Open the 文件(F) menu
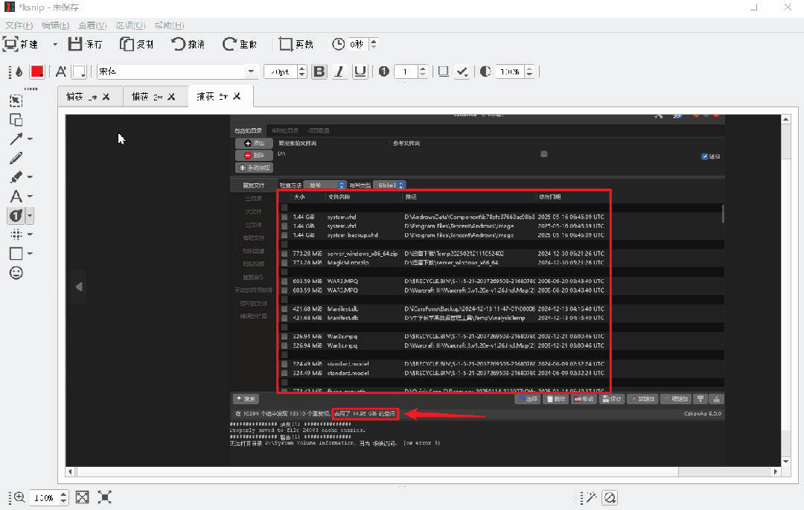Screen dimensions: 804x510 [x=19, y=25]
